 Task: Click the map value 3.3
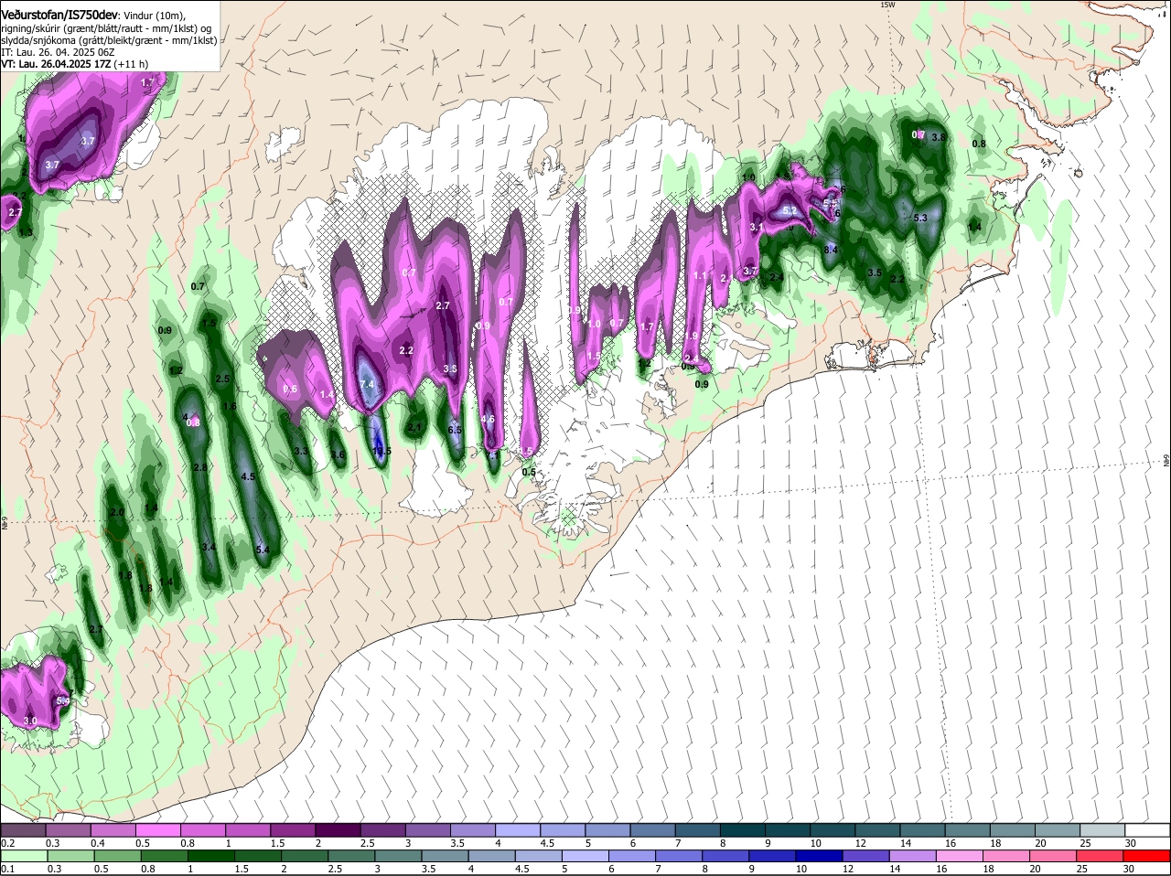[302, 451]
